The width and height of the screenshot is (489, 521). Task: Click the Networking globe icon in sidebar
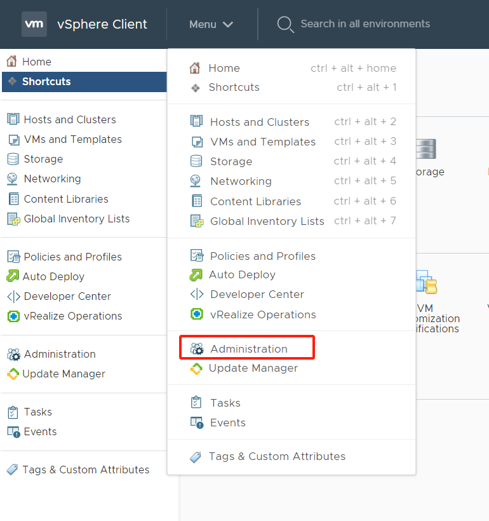12,179
